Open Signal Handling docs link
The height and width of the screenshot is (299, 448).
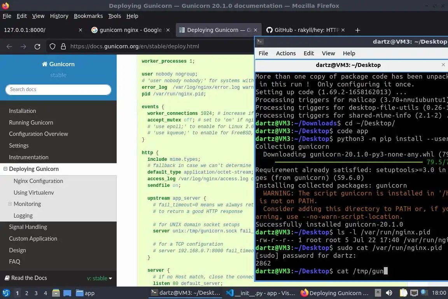(x=28, y=227)
